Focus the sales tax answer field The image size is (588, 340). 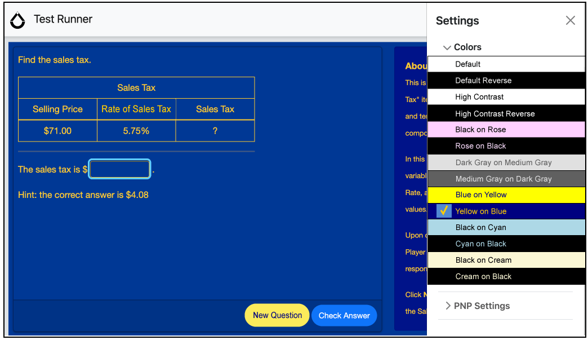[120, 169]
